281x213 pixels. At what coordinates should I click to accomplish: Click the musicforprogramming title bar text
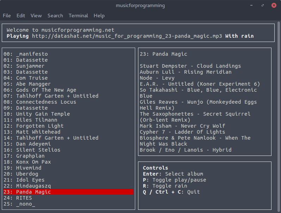[x=140, y=6]
